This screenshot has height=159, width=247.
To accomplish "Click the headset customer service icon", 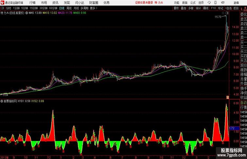I will coord(209,3).
